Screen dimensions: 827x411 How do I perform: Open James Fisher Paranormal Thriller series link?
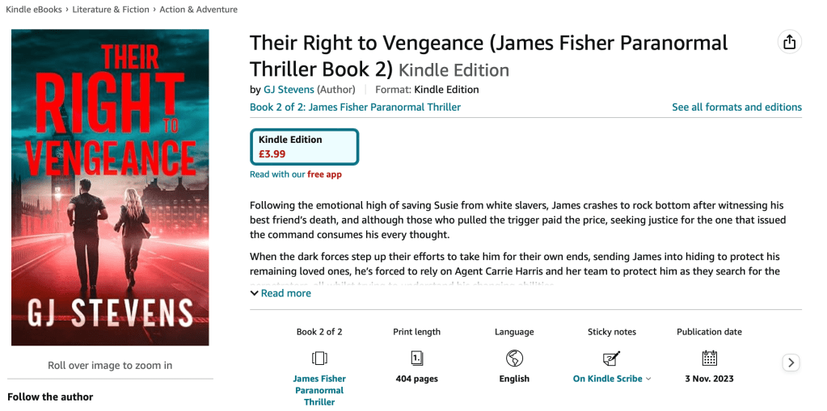pyautogui.click(x=319, y=390)
